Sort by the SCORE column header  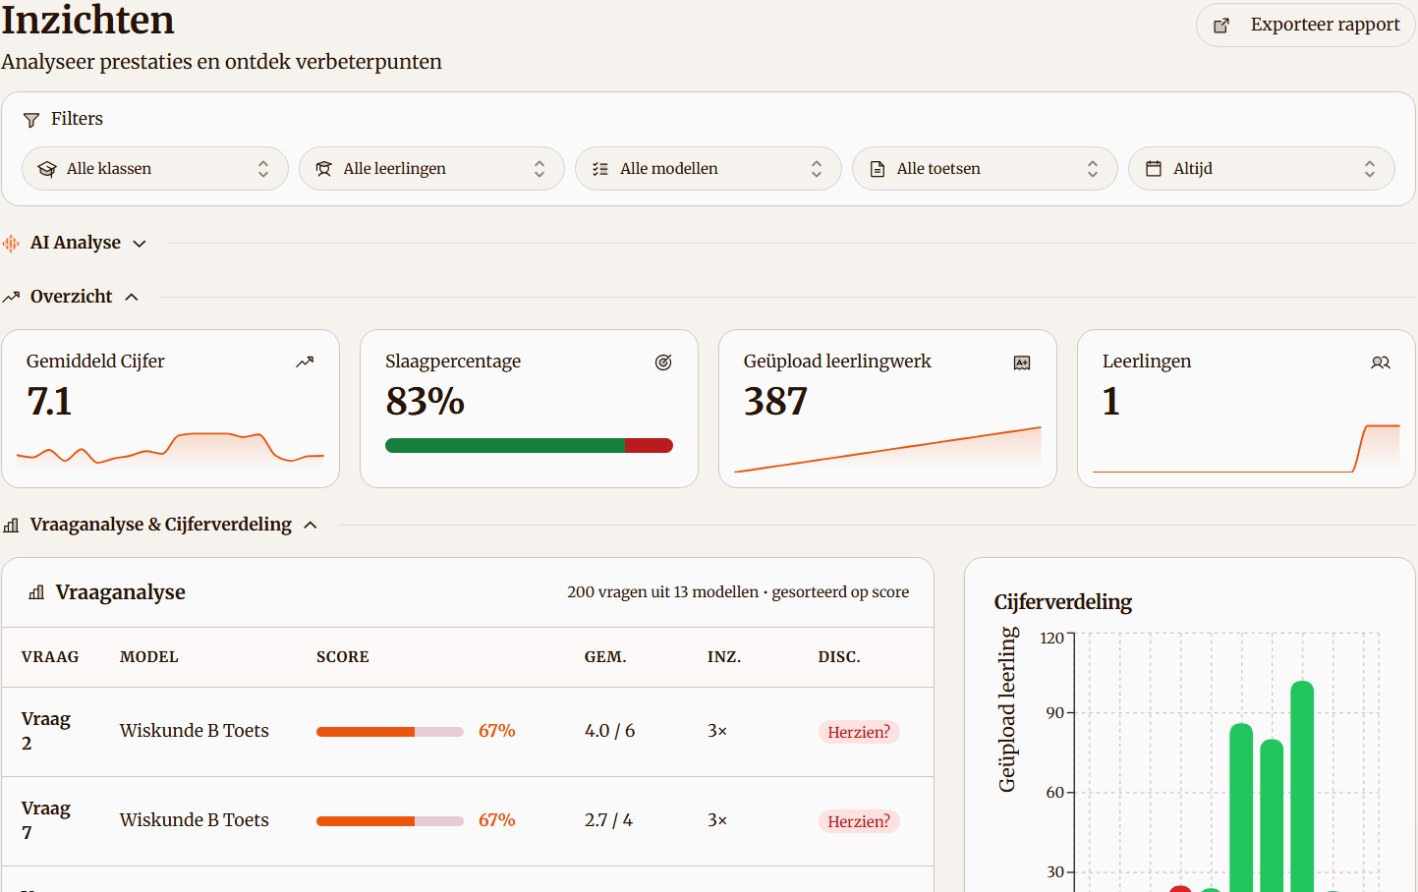coord(343,657)
